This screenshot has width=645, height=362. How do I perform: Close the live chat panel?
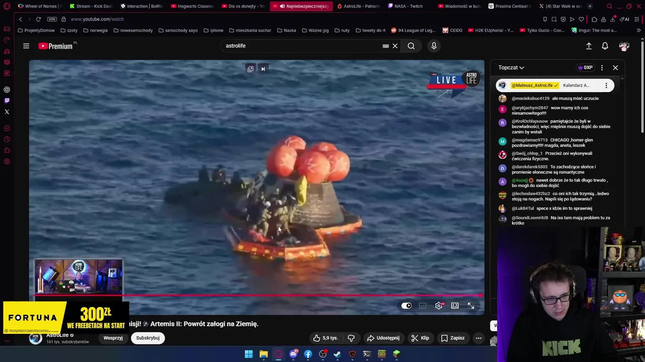[x=615, y=67]
